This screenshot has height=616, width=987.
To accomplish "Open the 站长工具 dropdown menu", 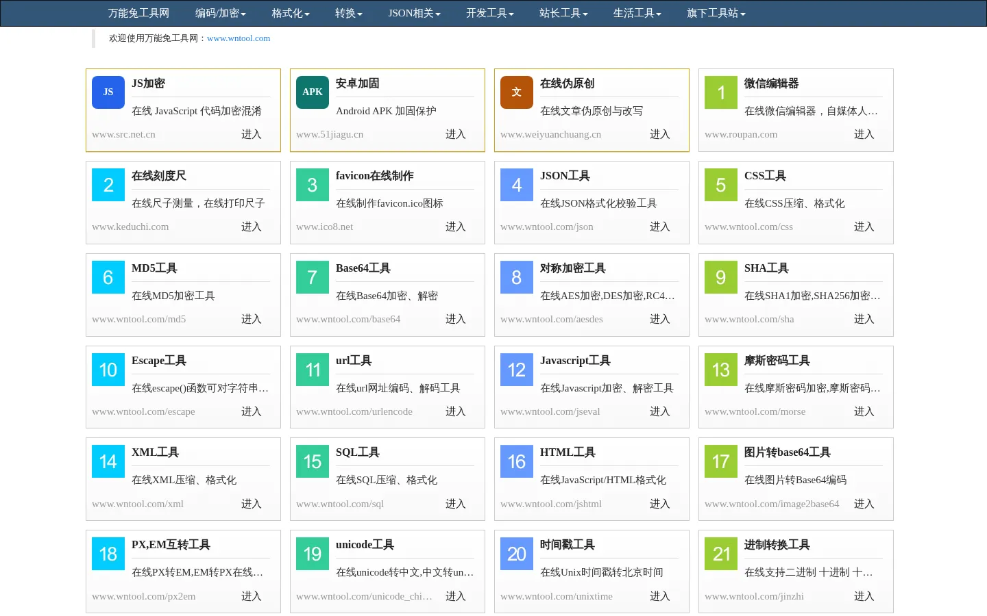I will tap(563, 13).
